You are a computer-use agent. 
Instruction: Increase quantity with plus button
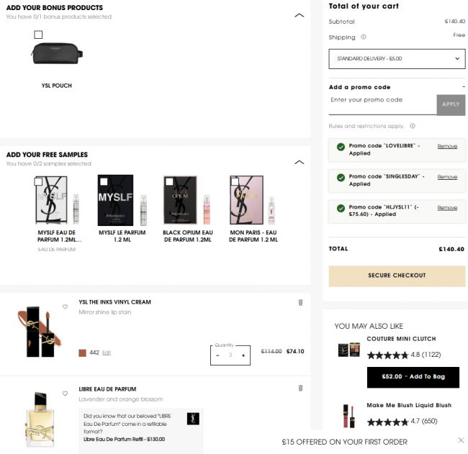point(243,355)
